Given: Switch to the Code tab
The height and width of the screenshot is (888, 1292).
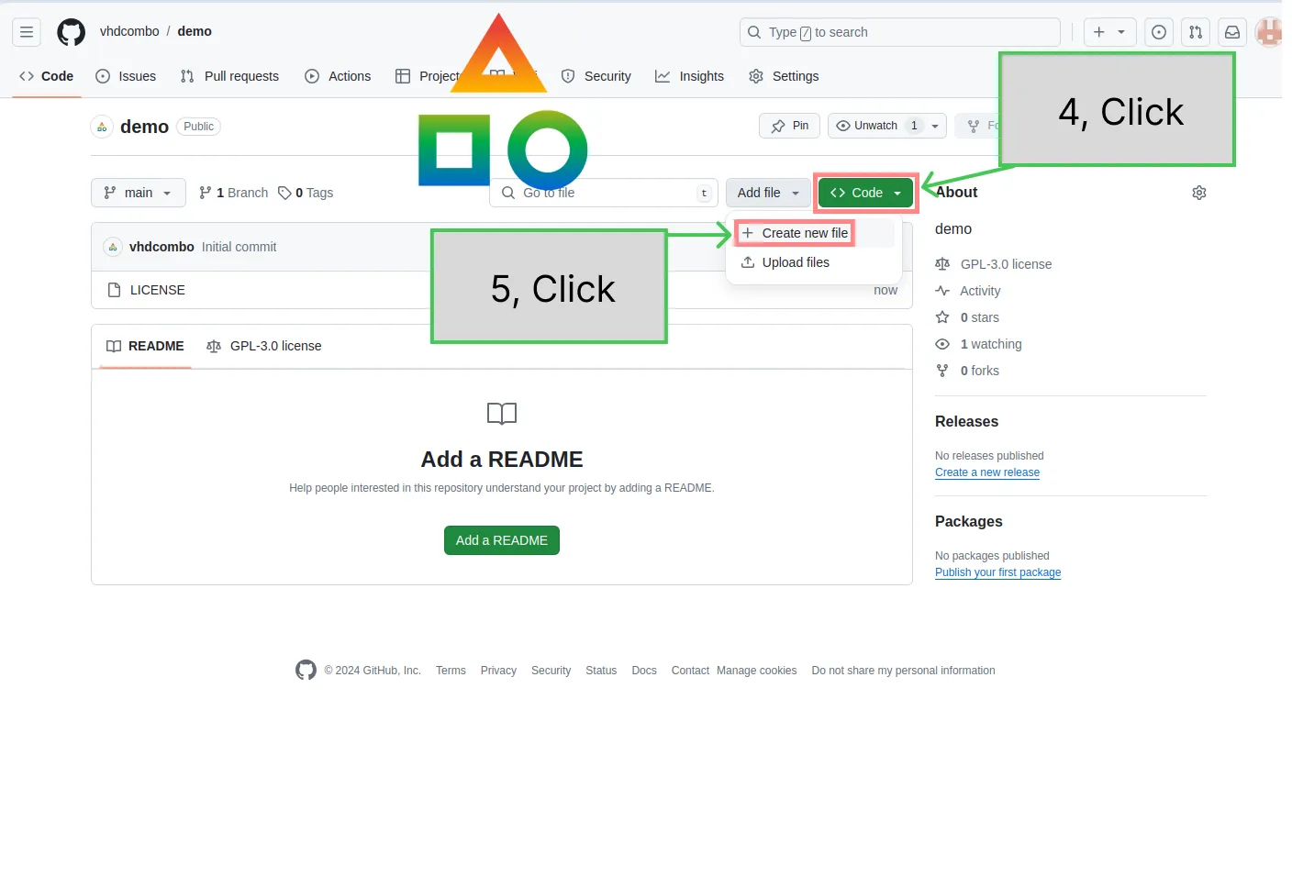Looking at the screenshot, I should pos(46,76).
